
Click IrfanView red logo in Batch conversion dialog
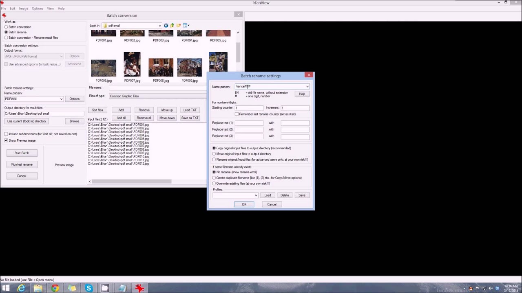pos(4,15)
